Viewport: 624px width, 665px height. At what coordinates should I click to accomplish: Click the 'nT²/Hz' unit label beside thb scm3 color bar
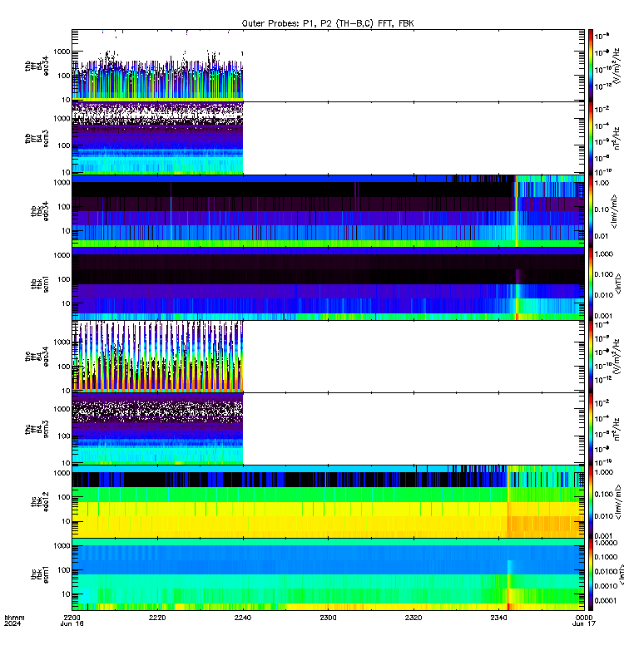(x=617, y=138)
